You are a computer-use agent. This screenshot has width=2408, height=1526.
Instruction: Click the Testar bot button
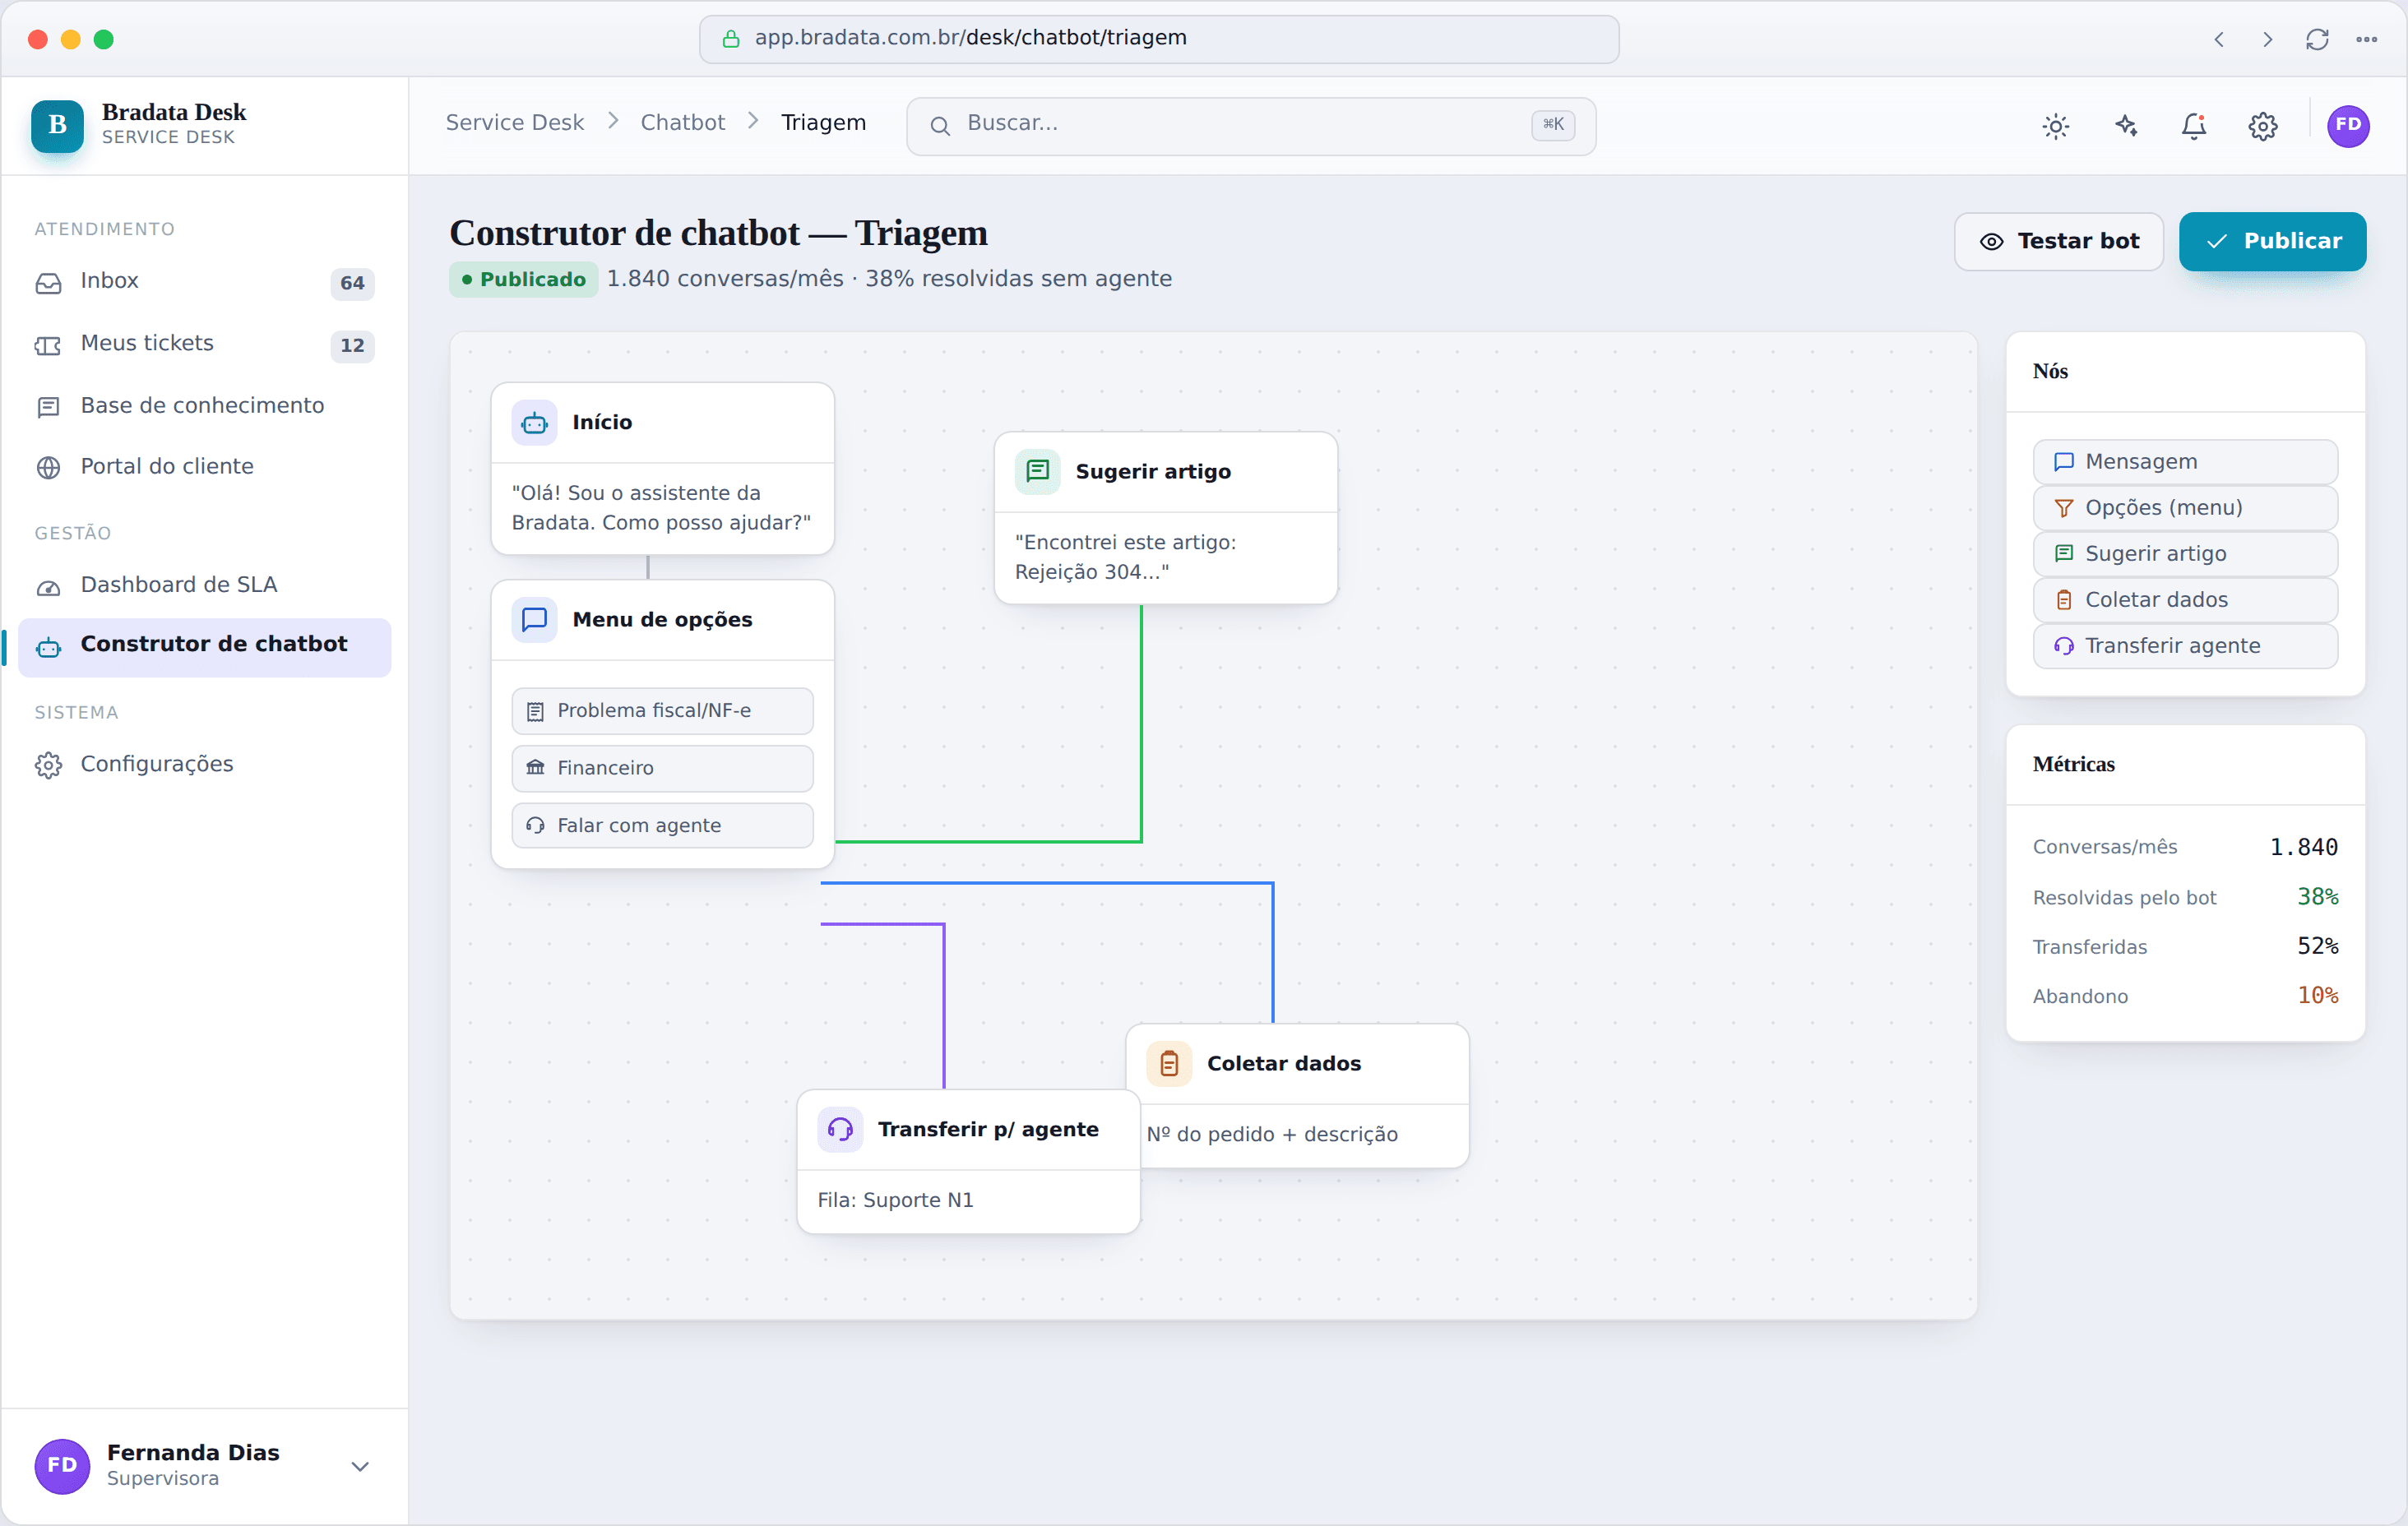point(2059,241)
